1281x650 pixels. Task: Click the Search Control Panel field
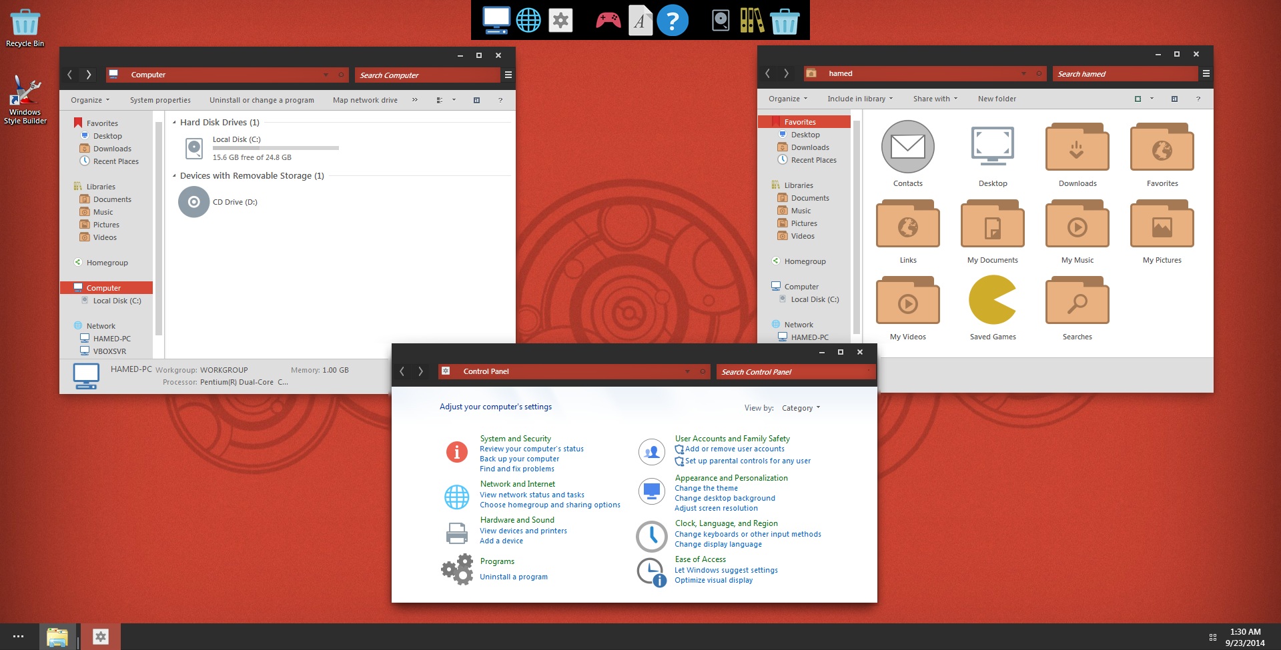[x=796, y=372]
